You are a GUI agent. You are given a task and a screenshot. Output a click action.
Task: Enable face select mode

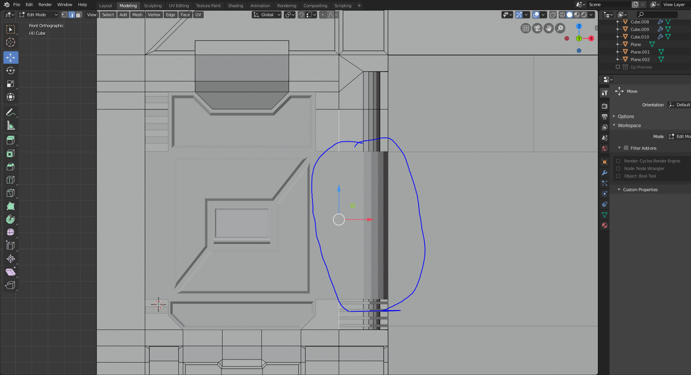click(78, 15)
